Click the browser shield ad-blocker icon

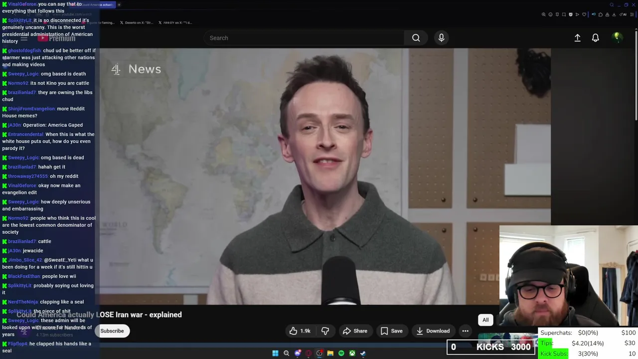pos(571,14)
